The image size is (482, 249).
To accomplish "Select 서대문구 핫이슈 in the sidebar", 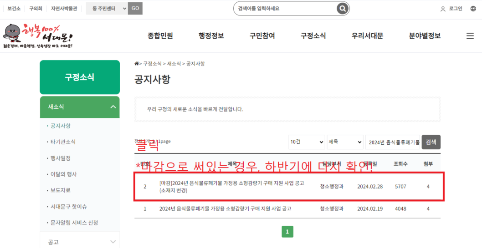I will coord(69,207).
